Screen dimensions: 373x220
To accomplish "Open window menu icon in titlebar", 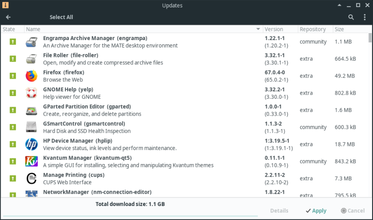I will [x=5, y=6].
